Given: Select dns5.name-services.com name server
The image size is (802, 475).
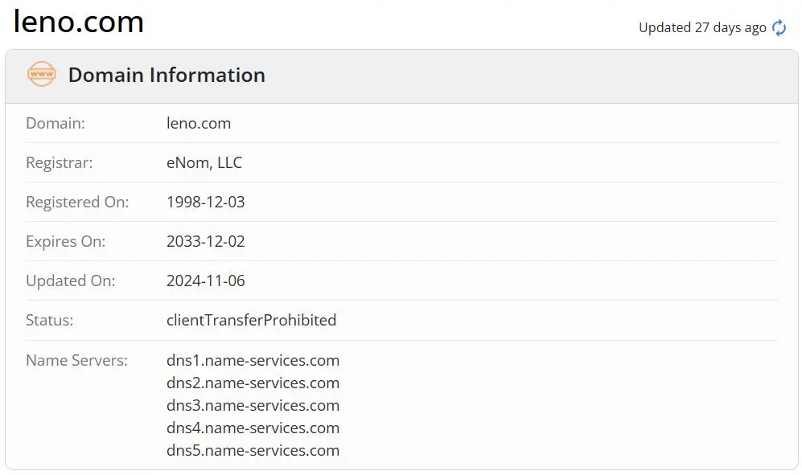Looking at the screenshot, I should [253, 450].
